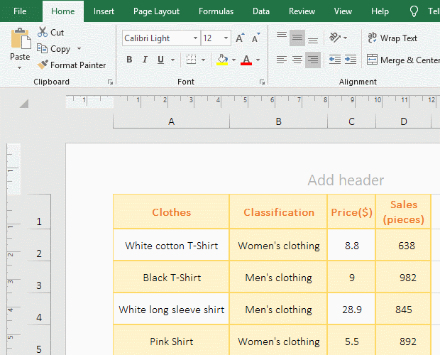Image resolution: width=440 pixels, height=355 pixels.
Task: Select the Classification header cell
Action: [278, 212]
